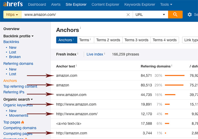Open Alerts in top navigation
Screen dimensions: 198x139
click(x=56, y=5)
